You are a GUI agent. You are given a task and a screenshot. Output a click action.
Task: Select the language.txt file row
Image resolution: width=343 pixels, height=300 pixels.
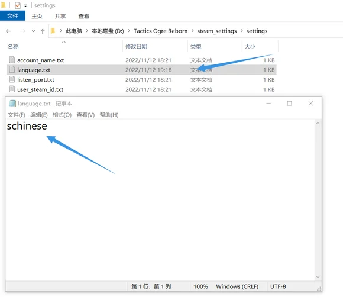pyautogui.click(x=141, y=70)
